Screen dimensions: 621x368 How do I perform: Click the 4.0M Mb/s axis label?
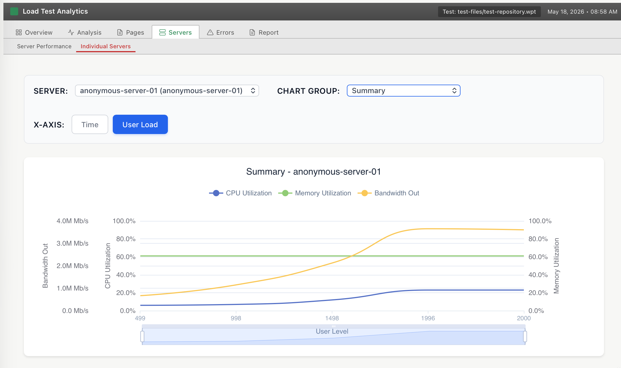coord(72,221)
